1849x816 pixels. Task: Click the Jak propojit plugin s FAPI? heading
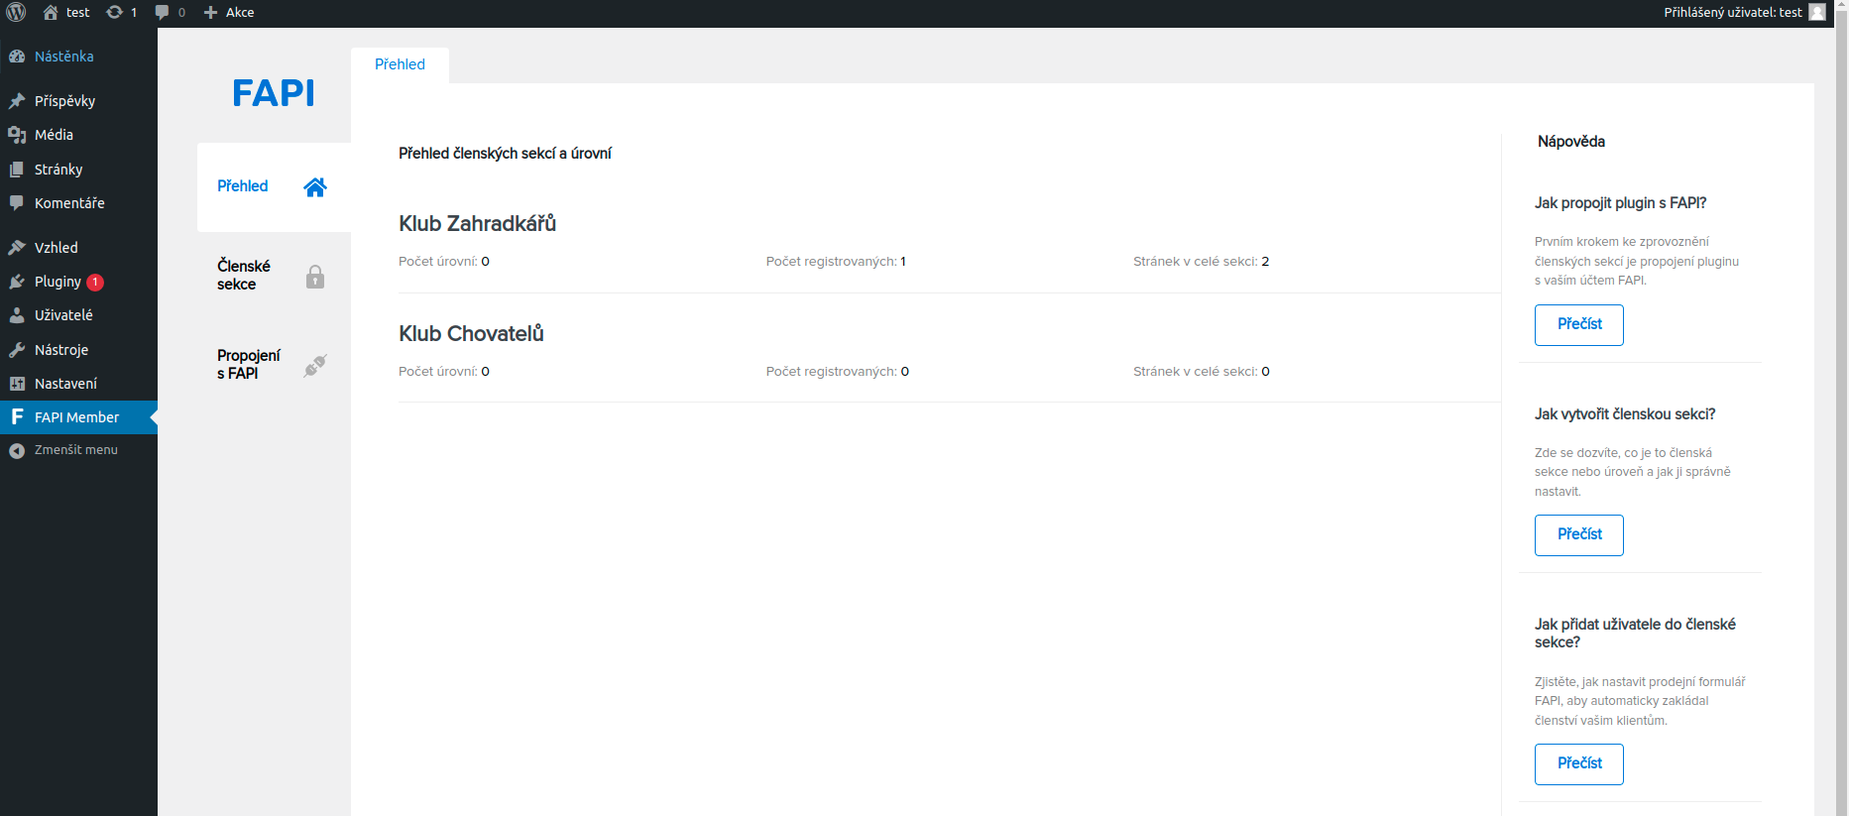pyautogui.click(x=1621, y=203)
